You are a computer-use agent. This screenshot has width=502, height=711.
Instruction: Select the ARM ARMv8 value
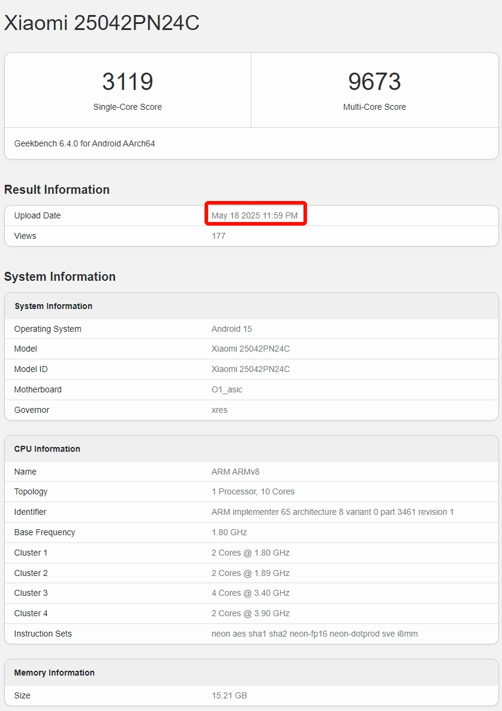click(235, 472)
